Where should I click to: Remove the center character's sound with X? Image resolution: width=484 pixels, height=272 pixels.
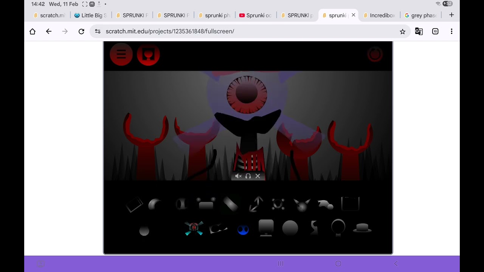point(258,176)
